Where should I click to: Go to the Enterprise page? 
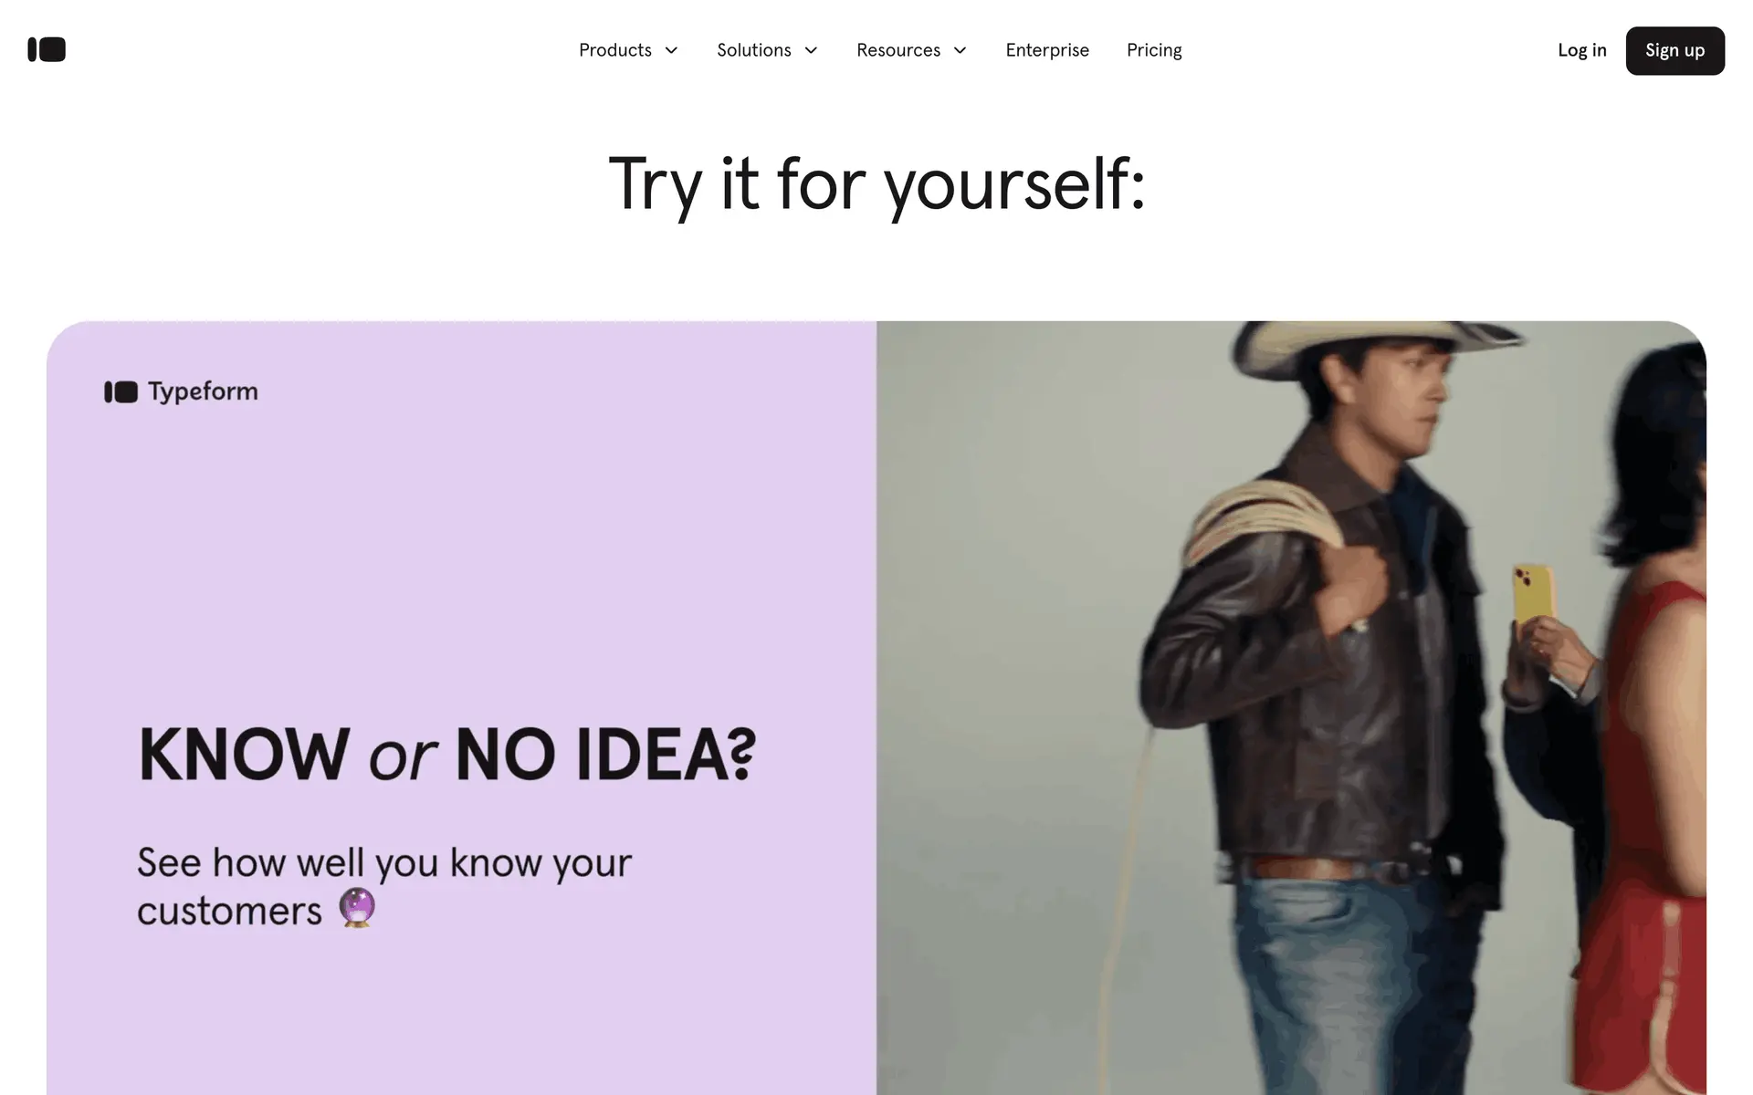(1047, 50)
